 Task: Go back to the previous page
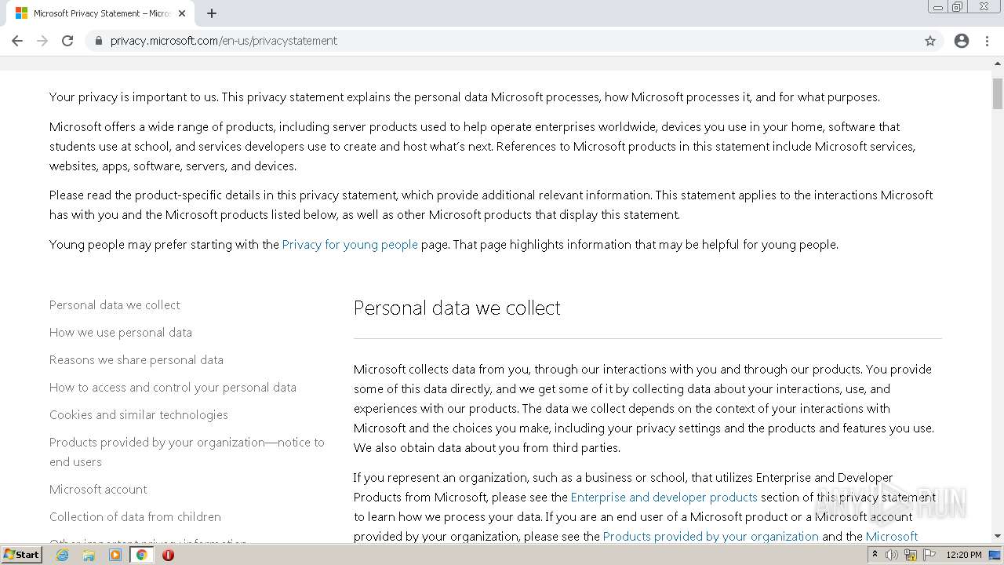(17, 41)
